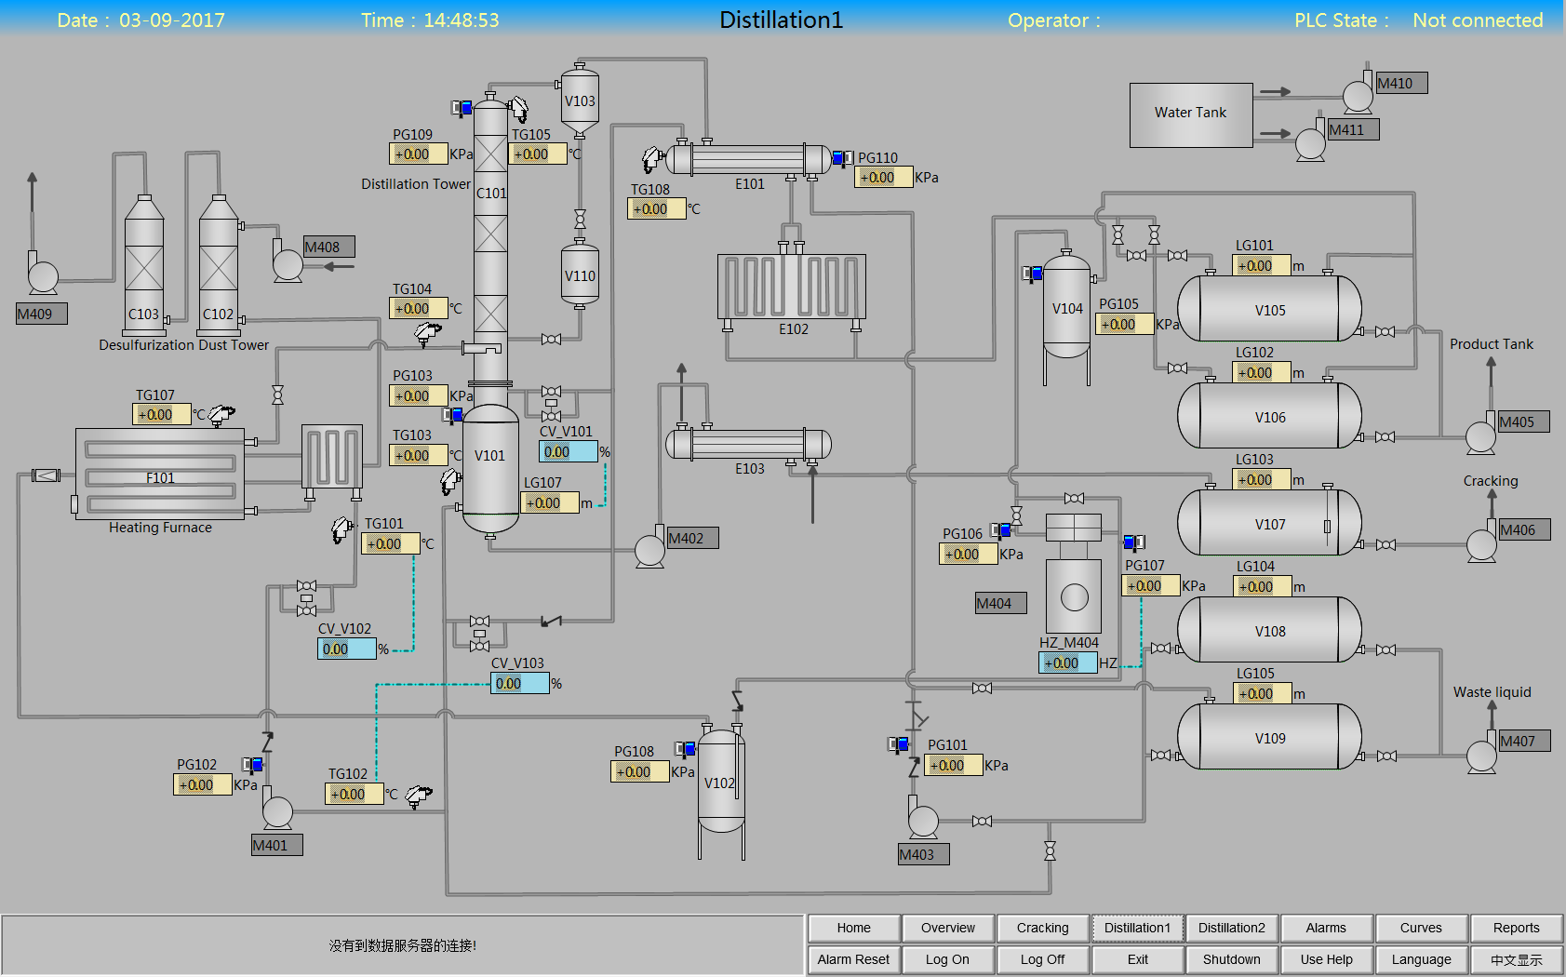Open the Language selection button

click(1421, 959)
